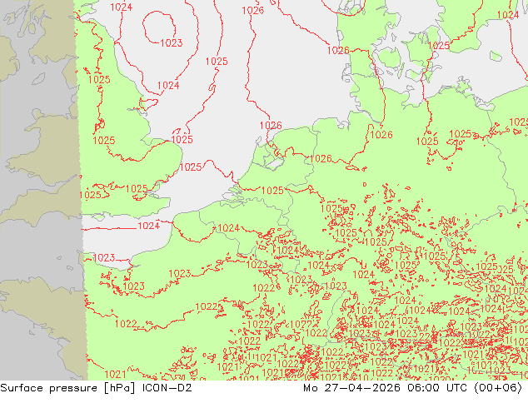Image resolution: width=528 pixels, height=408 pixels.
Task: Click the 1023 label on the closed circular isobar
Action: pos(171,43)
